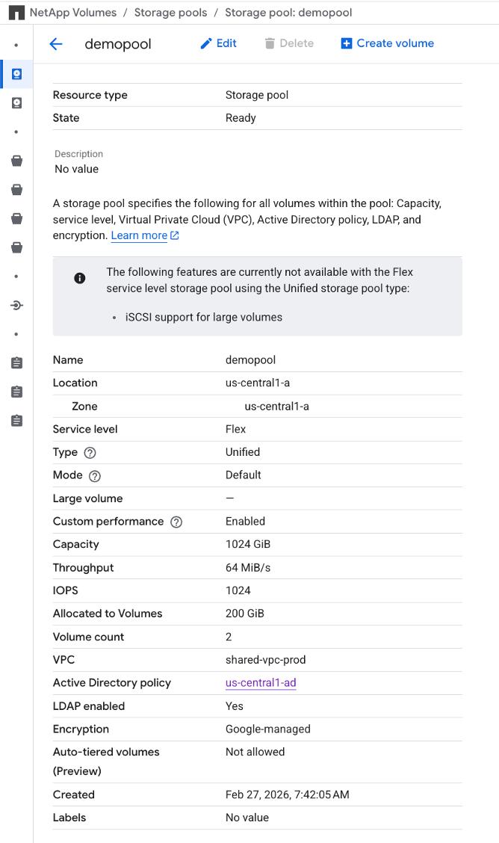
Task: Select the shared-vpc-prod VPC value
Action: point(265,660)
